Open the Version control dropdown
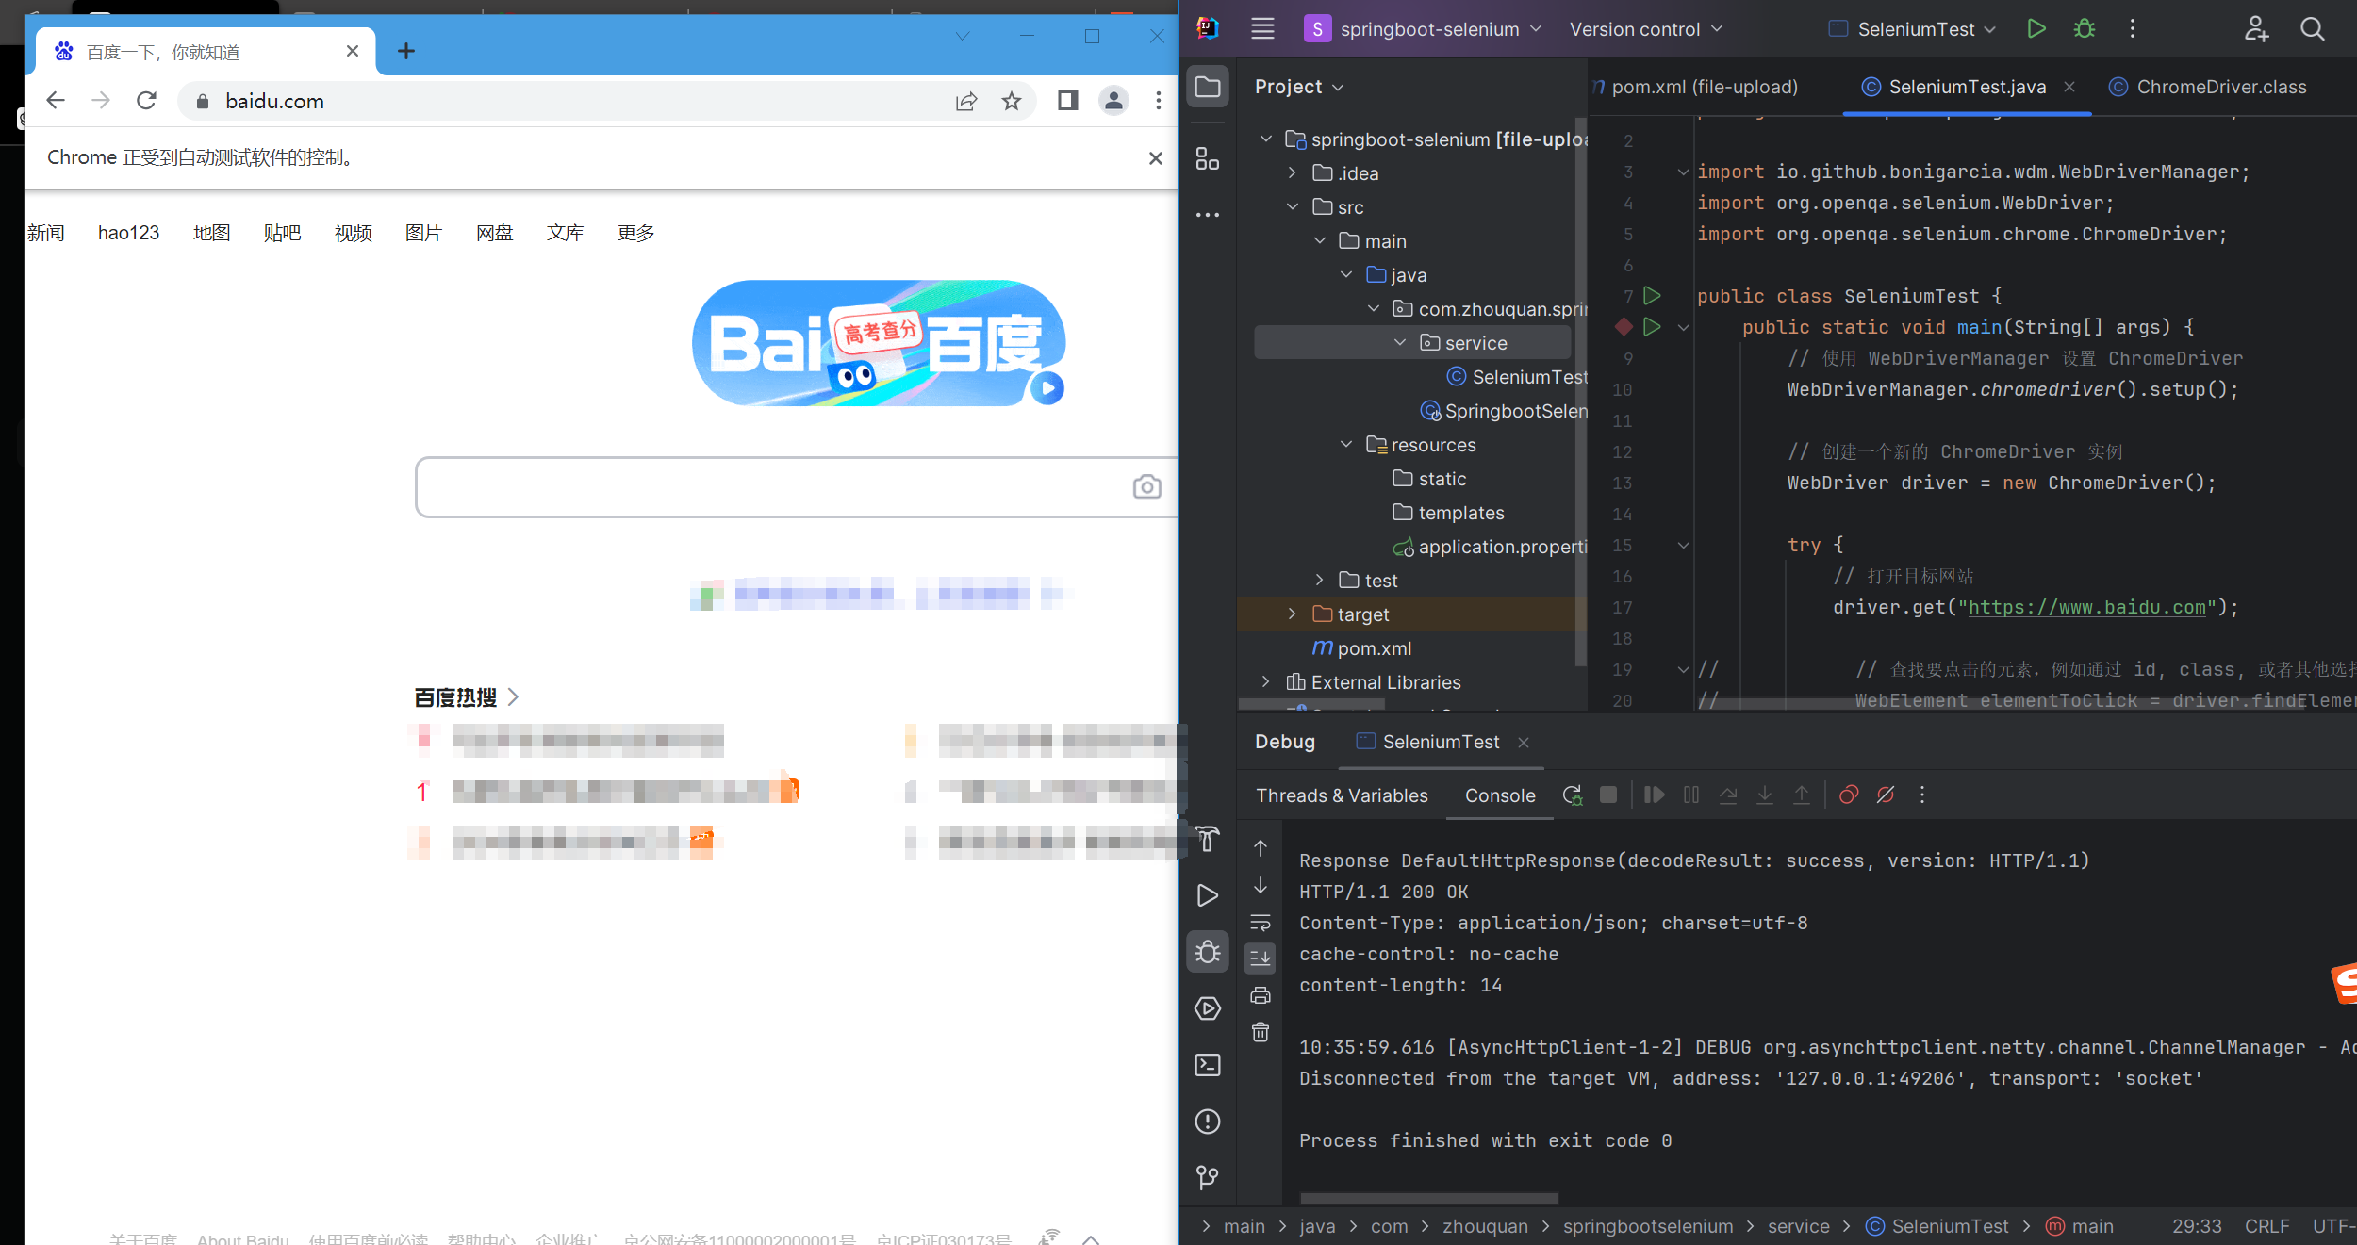 click(x=1645, y=29)
